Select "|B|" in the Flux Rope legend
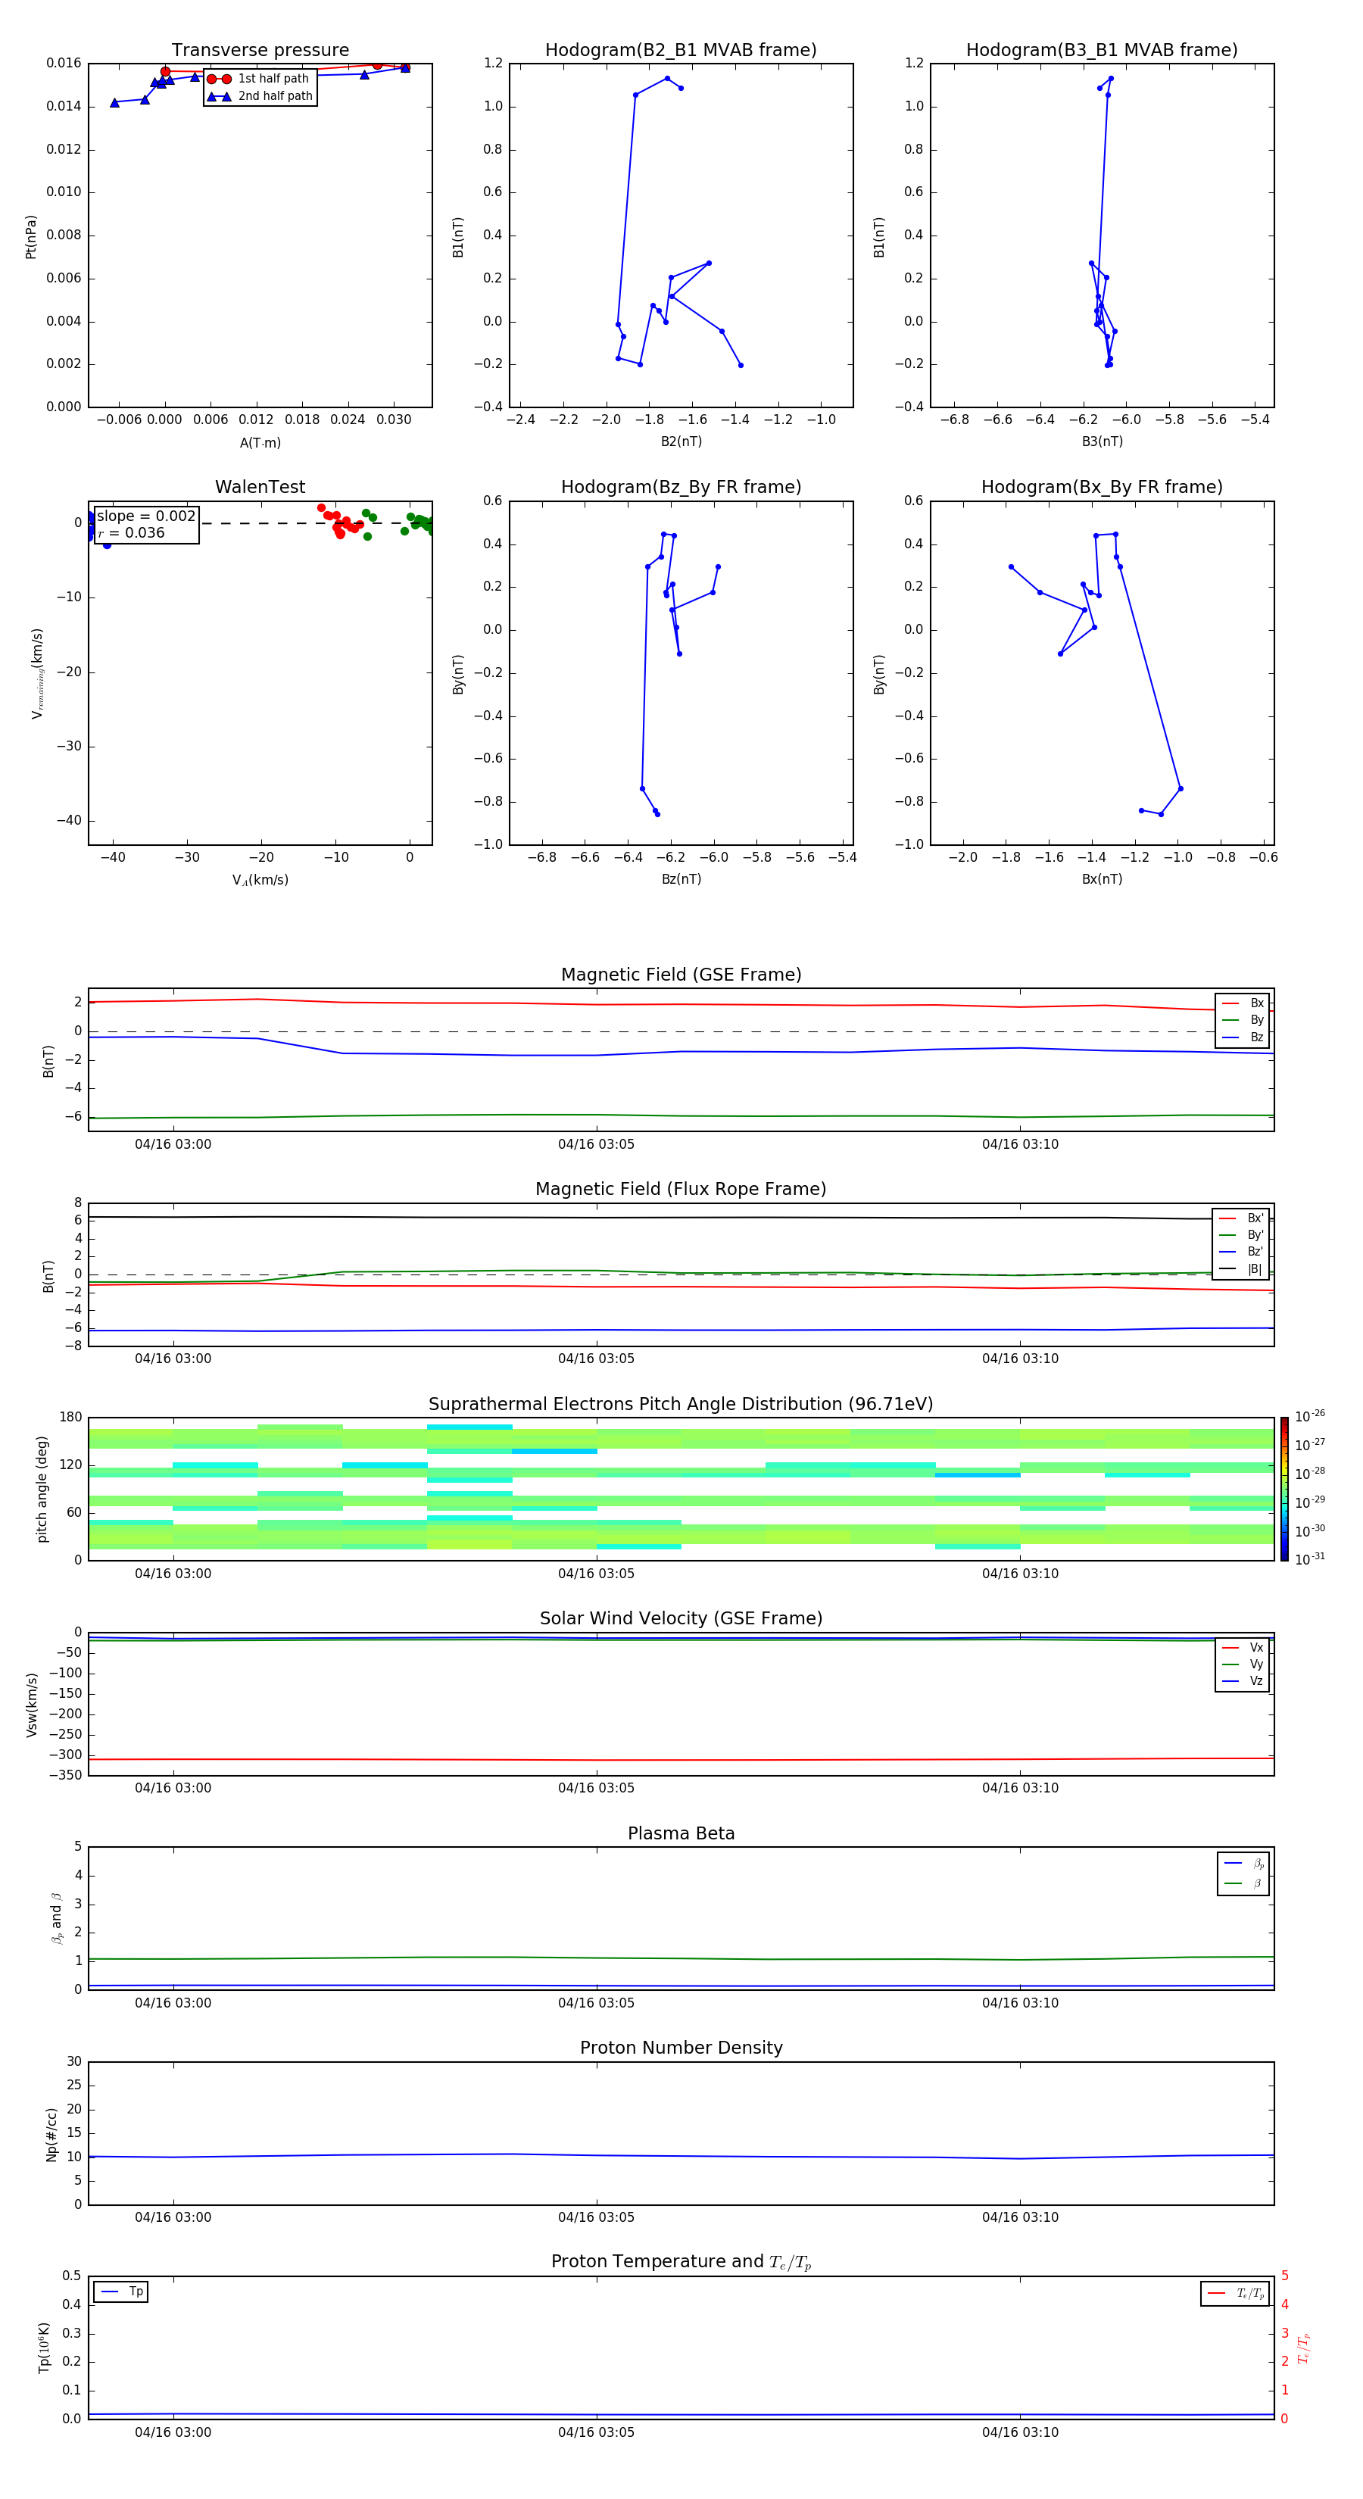 pos(1255,1269)
